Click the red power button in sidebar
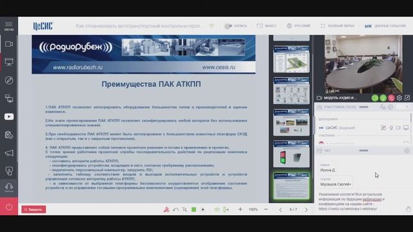The image size is (413, 232). pyautogui.click(x=9, y=207)
